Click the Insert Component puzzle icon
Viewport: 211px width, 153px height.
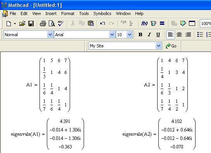pos(183,23)
